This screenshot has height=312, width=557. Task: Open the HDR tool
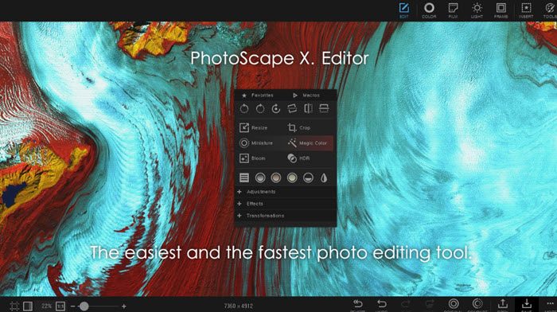click(x=298, y=158)
